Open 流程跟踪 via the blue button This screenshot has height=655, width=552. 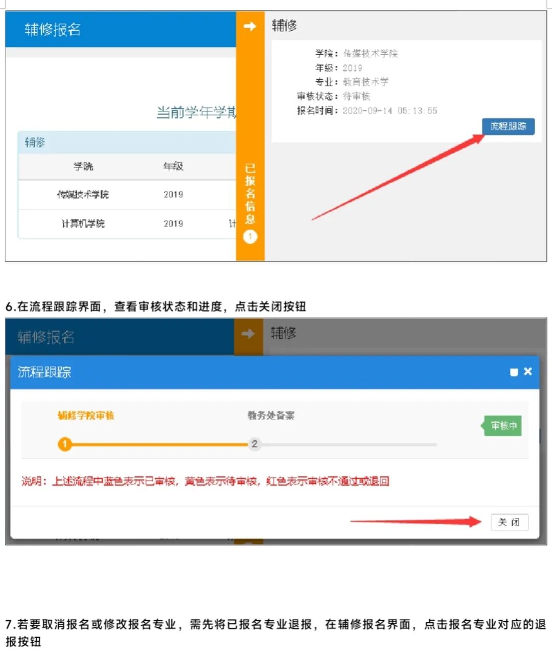[508, 126]
